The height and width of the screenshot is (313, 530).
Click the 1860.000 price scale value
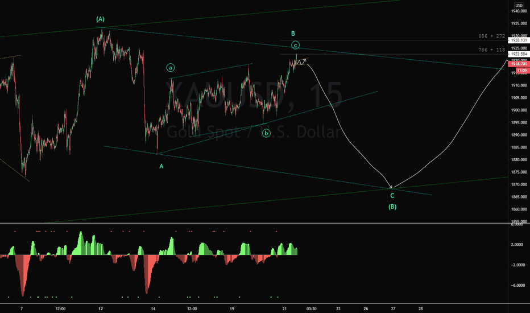pyautogui.click(x=519, y=209)
